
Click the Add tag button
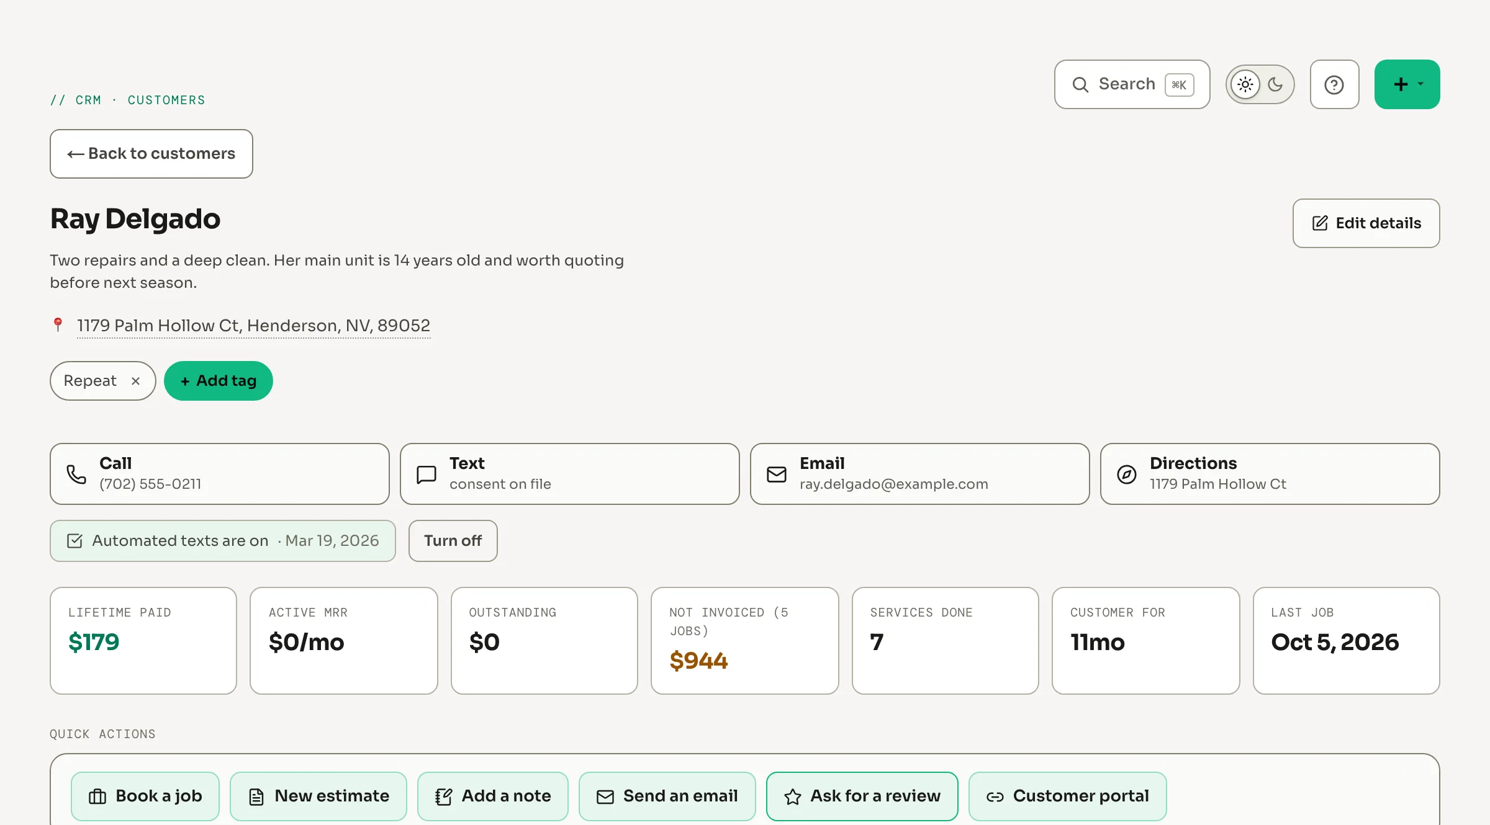click(x=218, y=381)
